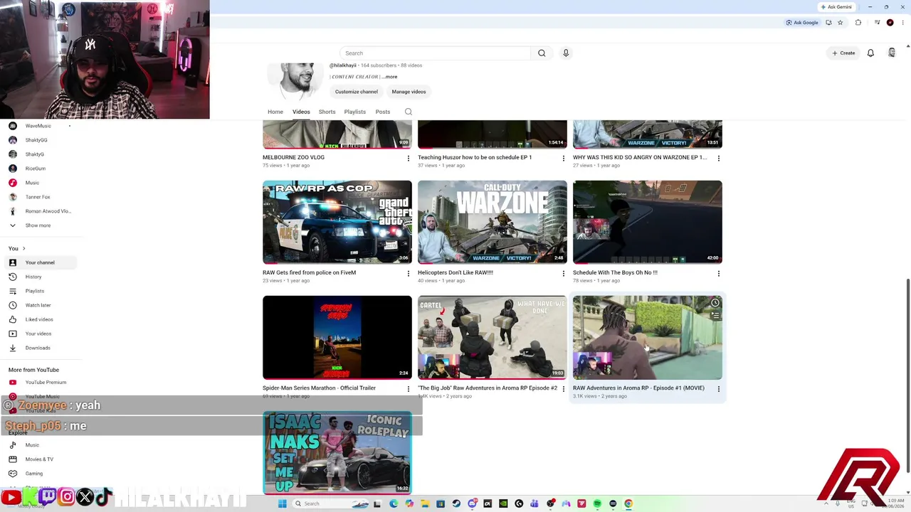Open options for The Big Job video
The height and width of the screenshot is (512, 911).
pos(564,389)
